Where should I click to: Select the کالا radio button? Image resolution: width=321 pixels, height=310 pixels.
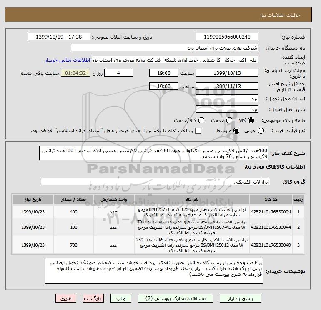[251, 120]
